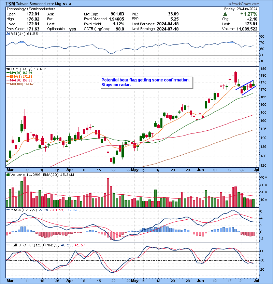
Task: Click the volume bars icon beside Volume 11.09M
Action: click(x=8, y=175)
